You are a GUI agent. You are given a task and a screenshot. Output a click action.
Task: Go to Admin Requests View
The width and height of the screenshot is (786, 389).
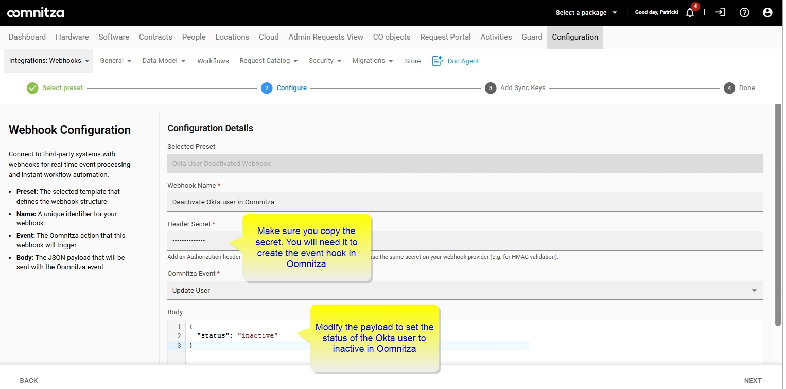click(326, 37)
